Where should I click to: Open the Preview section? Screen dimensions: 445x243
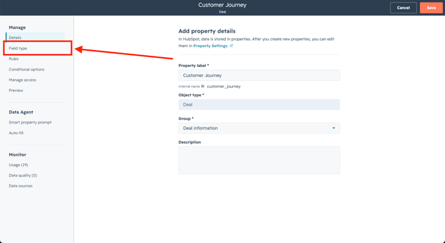click(16, 90)
